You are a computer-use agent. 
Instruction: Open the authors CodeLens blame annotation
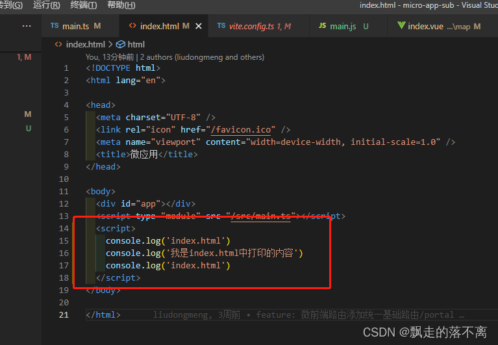point(175,57)
